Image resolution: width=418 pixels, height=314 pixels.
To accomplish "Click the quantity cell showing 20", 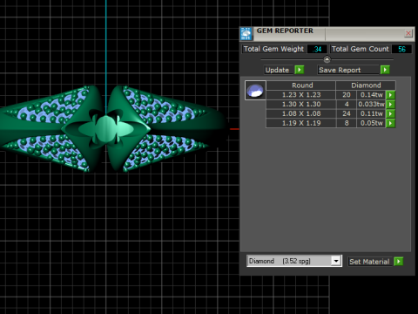I will point(347,95).
